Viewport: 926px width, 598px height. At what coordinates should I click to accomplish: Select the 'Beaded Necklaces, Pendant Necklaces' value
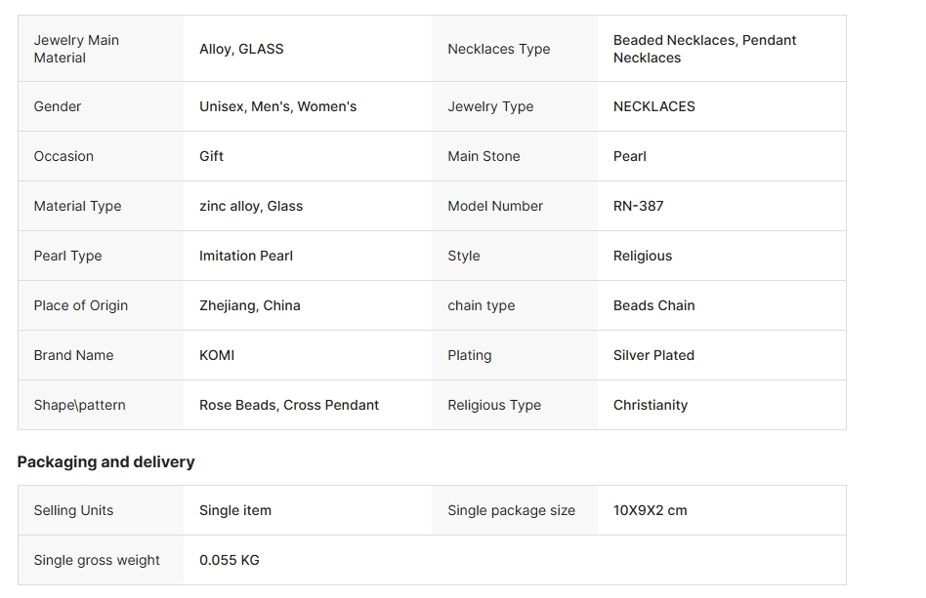pos(704,49)
